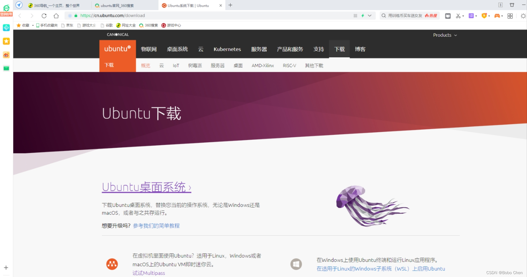
Task: Click the 登录账号 login badge
Action: [x=6, y=14]
